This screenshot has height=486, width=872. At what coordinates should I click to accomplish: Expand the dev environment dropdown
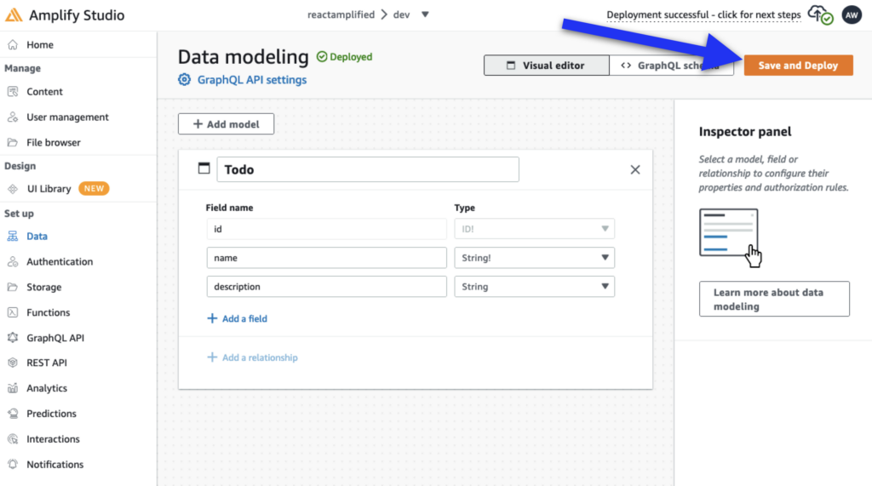click(x=425, y=14)
